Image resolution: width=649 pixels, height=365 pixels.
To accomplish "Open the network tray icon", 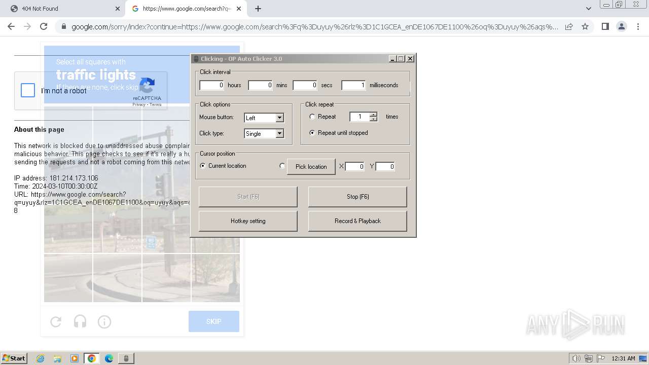I will [x=589, y=358].
